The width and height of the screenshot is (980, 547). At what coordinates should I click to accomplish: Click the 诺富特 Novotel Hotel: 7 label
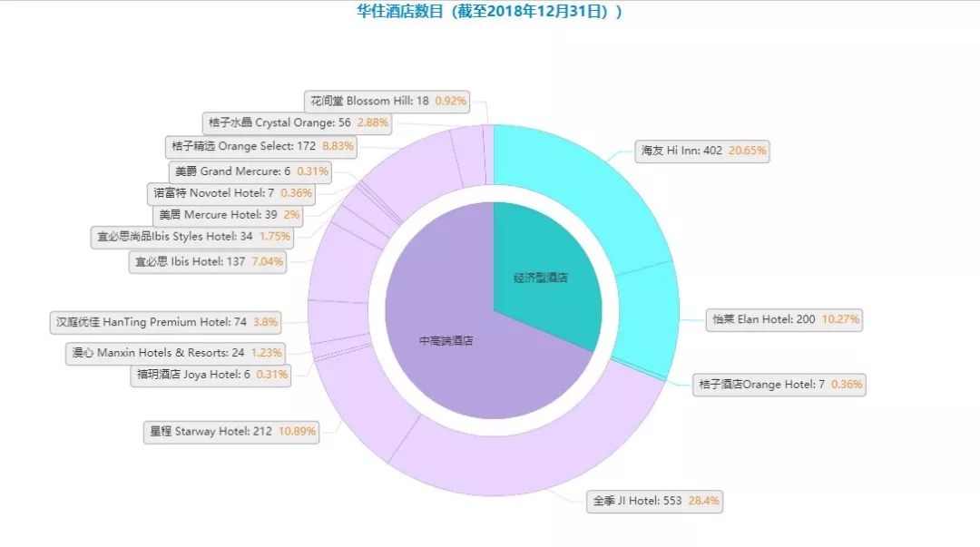[230, 193]
